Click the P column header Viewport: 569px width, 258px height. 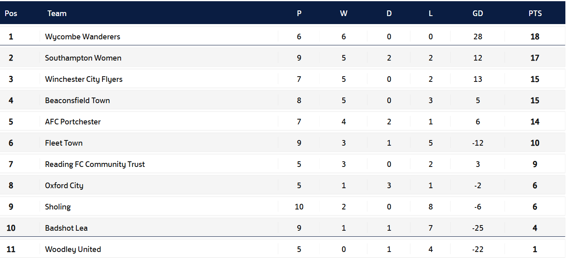(x=299, y=13)
